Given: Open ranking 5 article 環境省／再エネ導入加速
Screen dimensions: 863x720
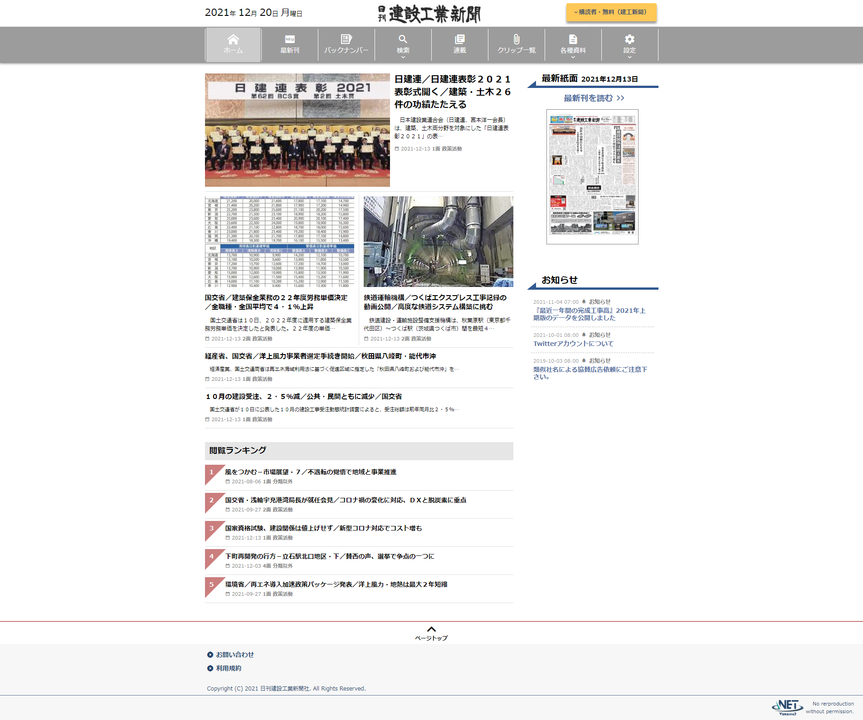Looking at the screenshot, I should [336, 584].
